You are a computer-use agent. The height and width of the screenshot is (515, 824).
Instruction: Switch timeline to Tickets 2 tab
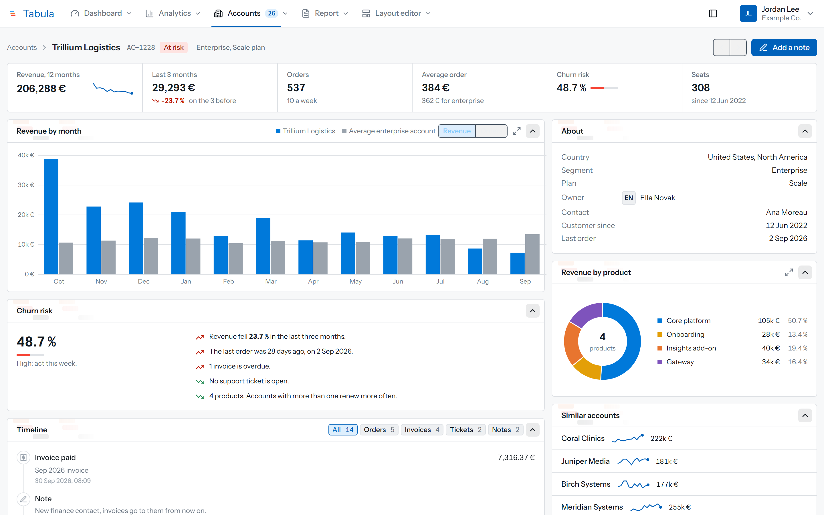tap(466, 430)
